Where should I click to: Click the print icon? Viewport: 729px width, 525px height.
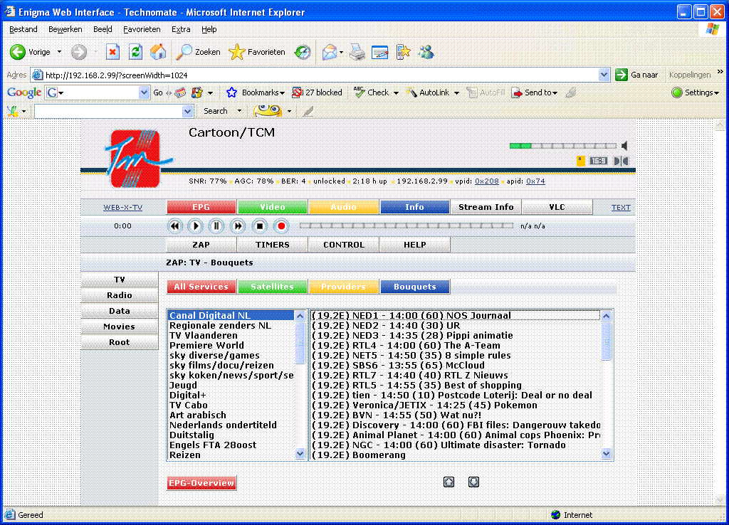click(x=357, y=52)
